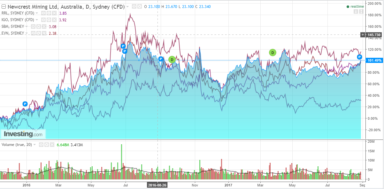
Task: Select the EVN, SYDNEY legend label
Action: (13, 33)
